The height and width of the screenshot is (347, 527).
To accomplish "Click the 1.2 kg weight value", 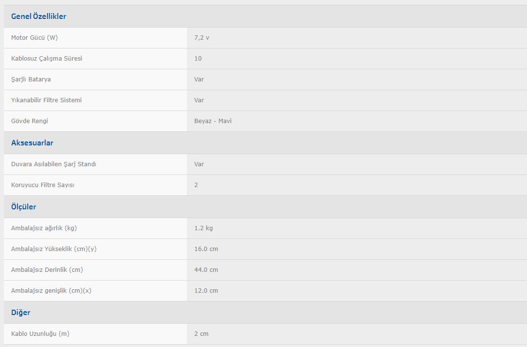I will click(203, 228).
